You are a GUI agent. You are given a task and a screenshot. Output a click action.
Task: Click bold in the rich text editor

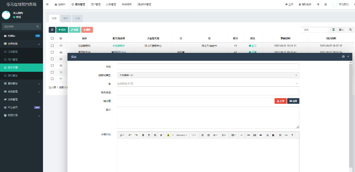coord(143,135)
